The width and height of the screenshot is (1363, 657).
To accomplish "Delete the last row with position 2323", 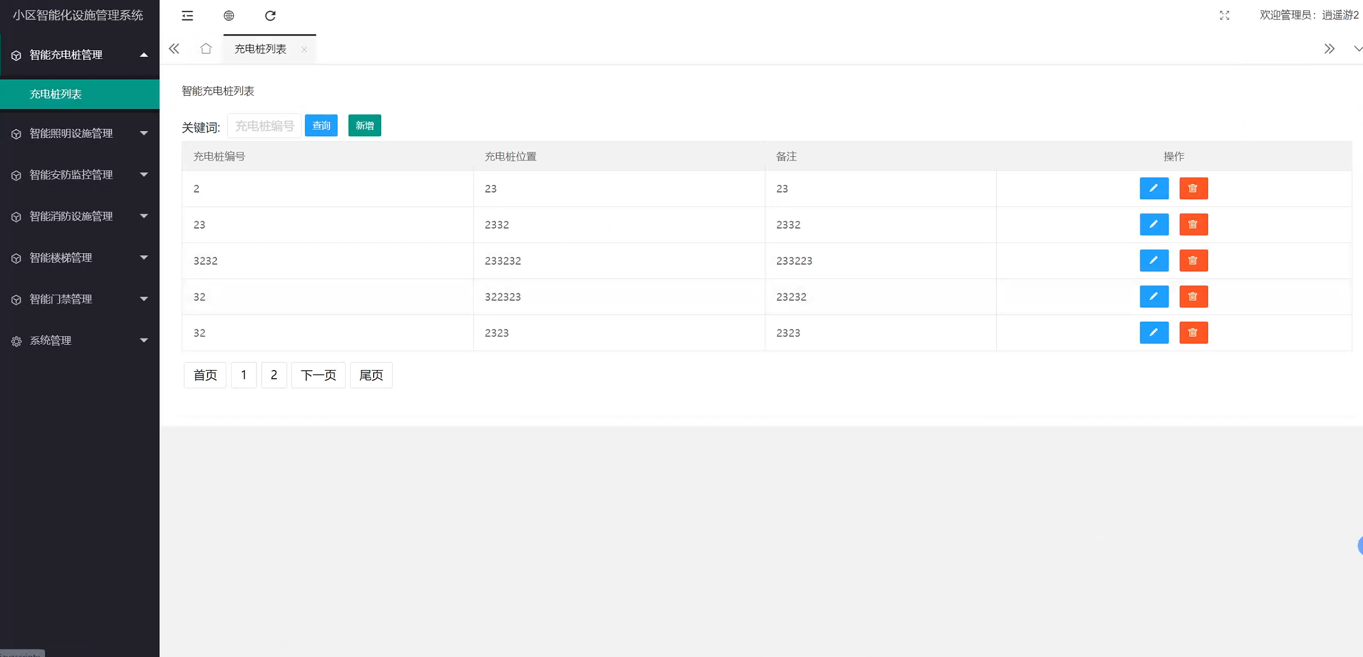I will pyautogui.click(x=1193, y=333).
